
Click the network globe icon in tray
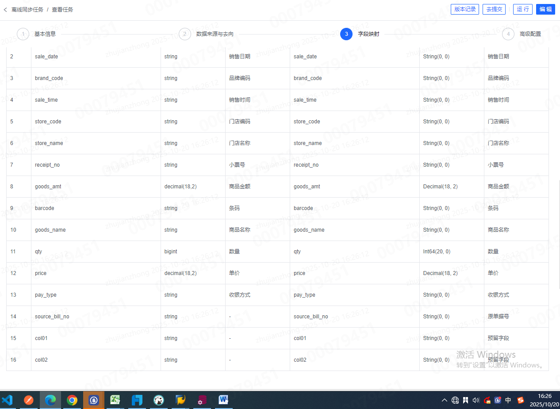455,400
